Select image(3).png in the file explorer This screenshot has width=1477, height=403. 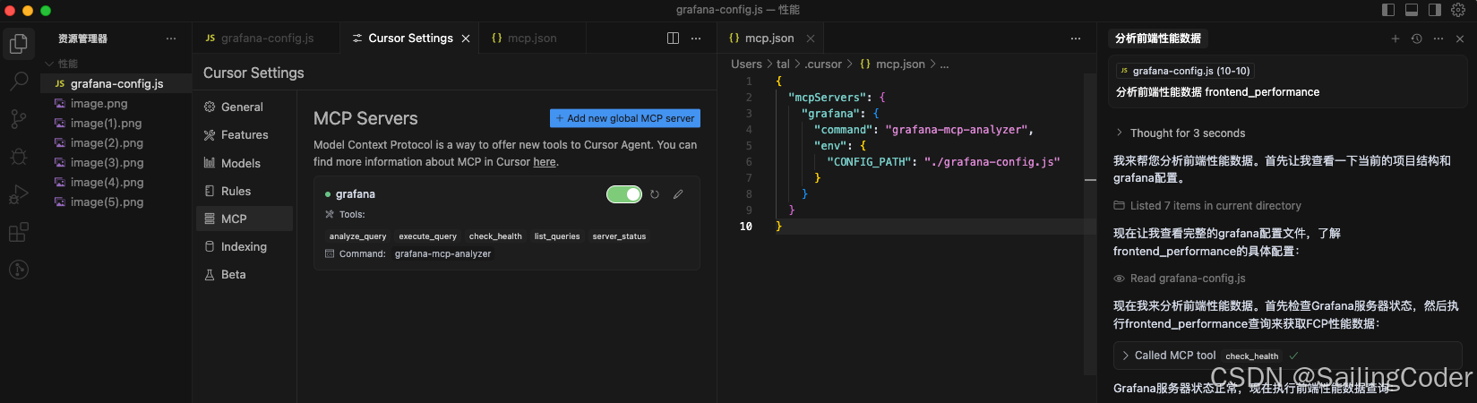click(116, 162)
